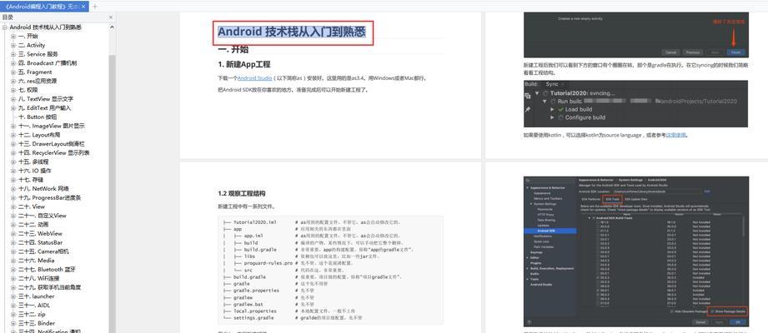Click the outline panel scroll-up arrow

pyautogui.click(x=113, y=27)
